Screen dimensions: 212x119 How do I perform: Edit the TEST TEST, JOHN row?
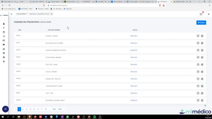click(x=198, y=64)
